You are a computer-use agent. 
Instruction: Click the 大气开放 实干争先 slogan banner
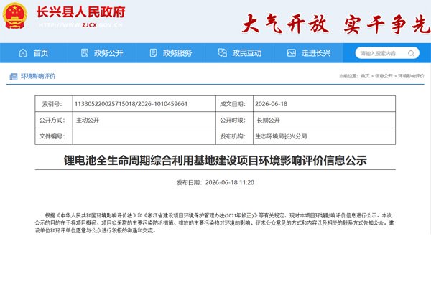336,24
